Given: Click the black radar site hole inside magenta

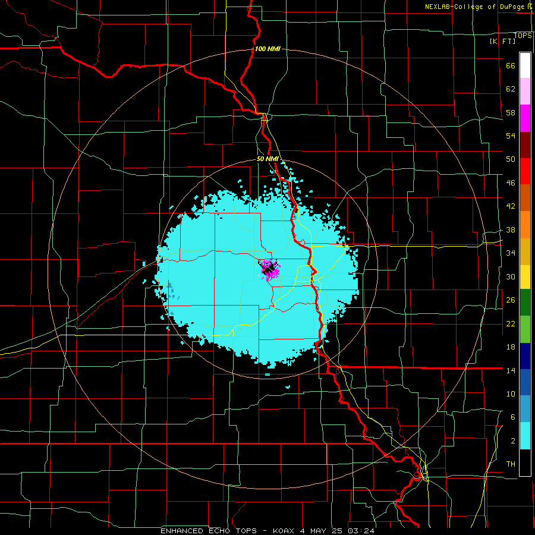Looking at the screenshot, I should [269, 268].
